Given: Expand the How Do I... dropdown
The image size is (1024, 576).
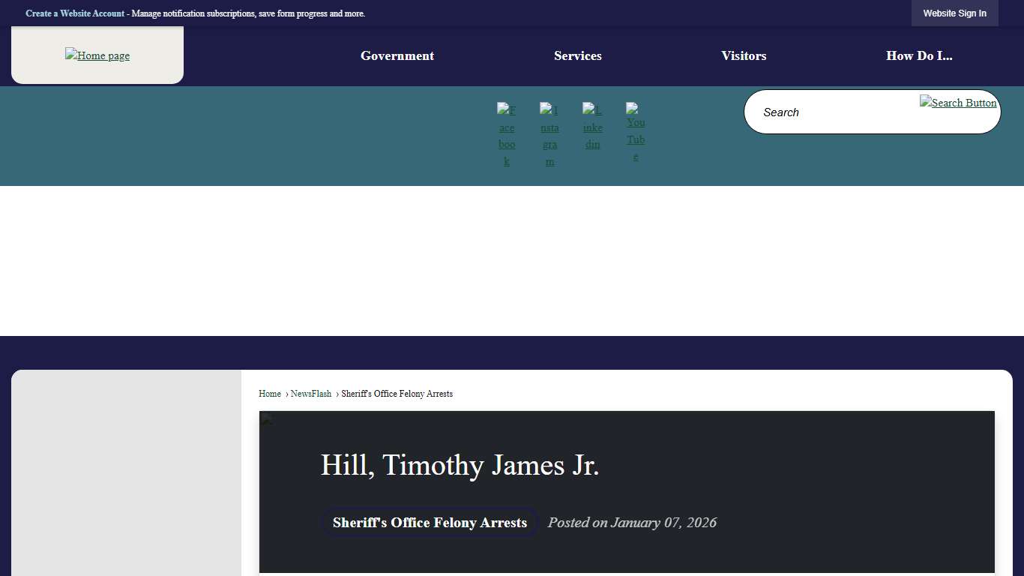Looking at the screenshot, I should 919,55.
